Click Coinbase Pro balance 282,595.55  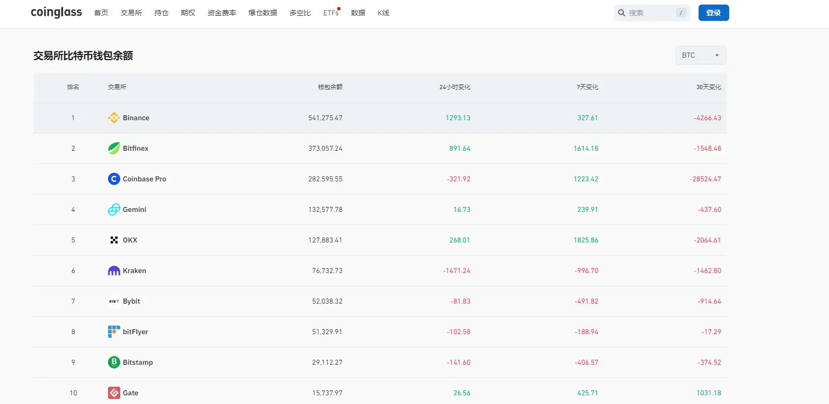tap(326, 179)
